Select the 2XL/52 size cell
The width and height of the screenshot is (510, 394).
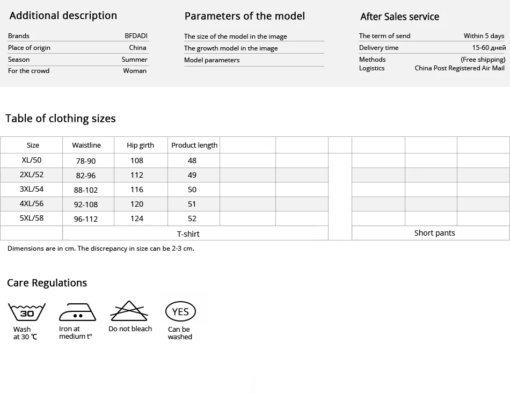pos(32,174)
